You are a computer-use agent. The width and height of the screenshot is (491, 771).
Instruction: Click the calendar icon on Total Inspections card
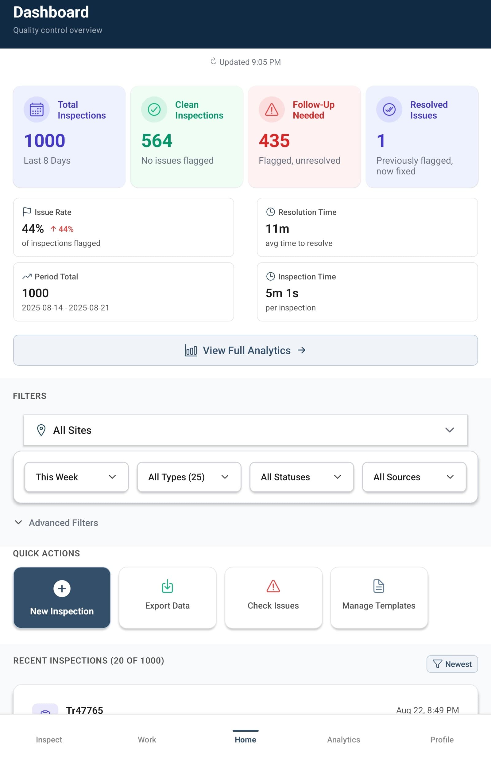point(37,109)
